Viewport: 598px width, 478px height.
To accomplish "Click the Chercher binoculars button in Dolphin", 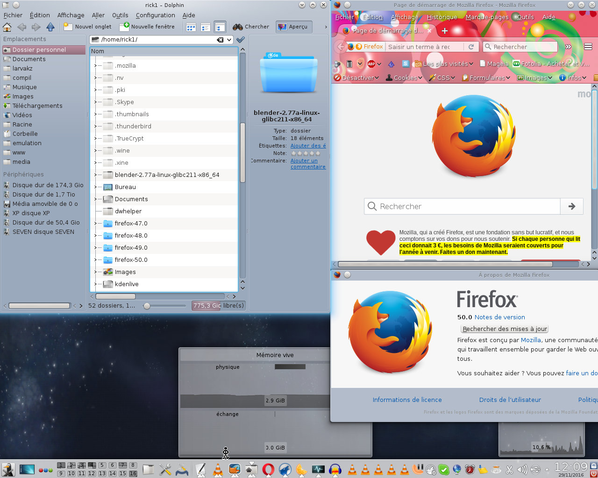I will 251,27.
